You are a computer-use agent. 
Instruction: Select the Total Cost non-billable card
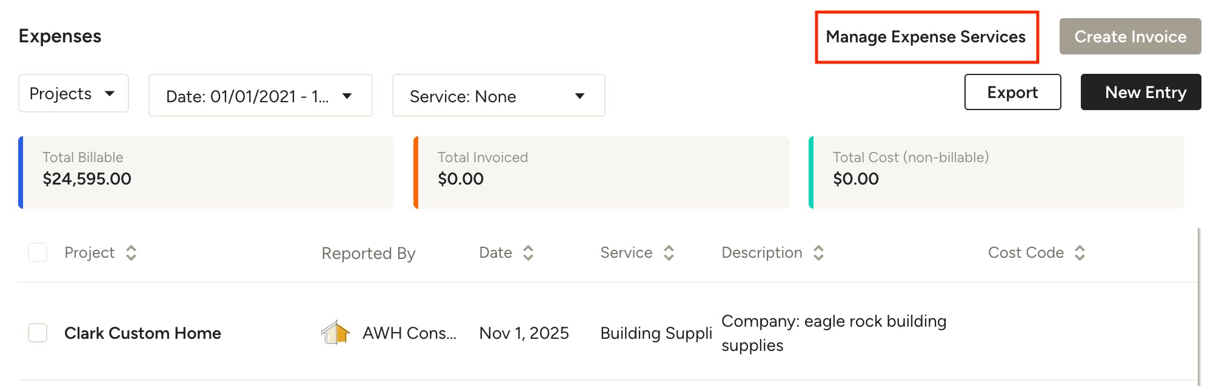coord(997,172)
